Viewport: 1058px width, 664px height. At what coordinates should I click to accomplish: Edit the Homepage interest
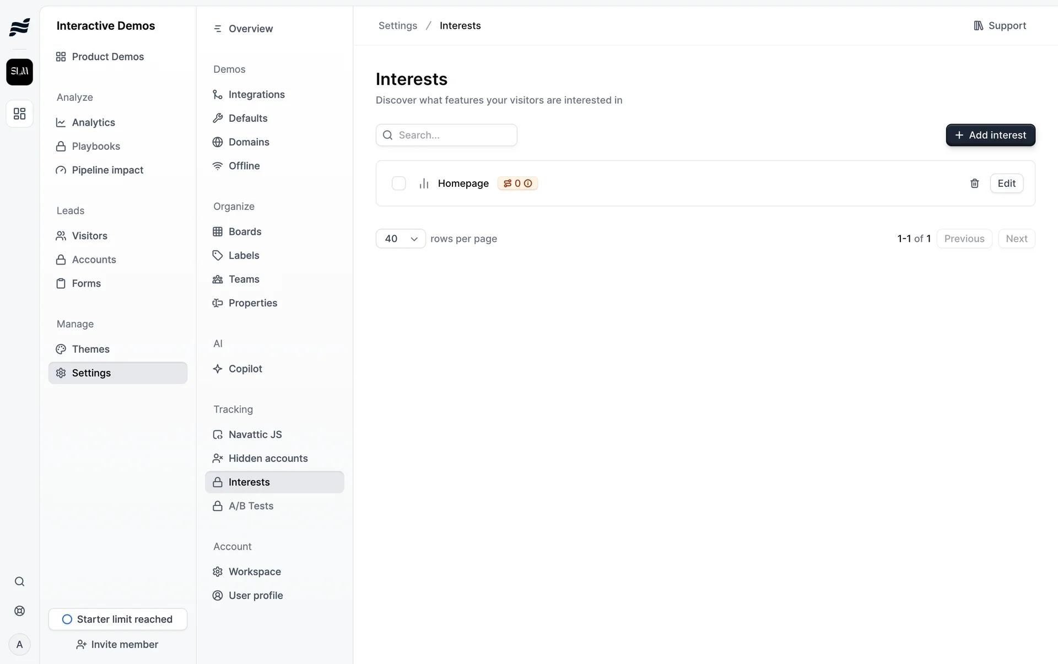(1006, 183)
